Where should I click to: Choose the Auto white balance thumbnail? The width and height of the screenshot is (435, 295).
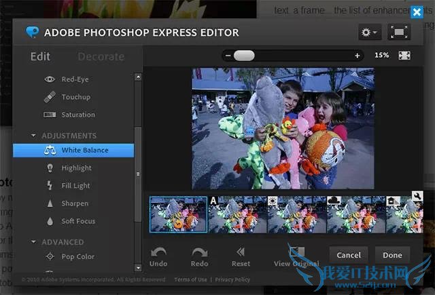click(x=237, y=215)
